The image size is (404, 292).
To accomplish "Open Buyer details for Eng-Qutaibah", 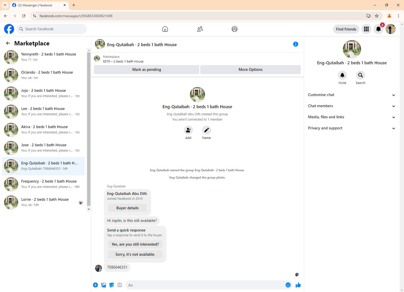I will click(128, 208).
